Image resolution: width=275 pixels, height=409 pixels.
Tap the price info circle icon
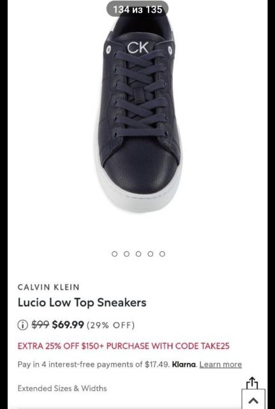coord(22,325)
